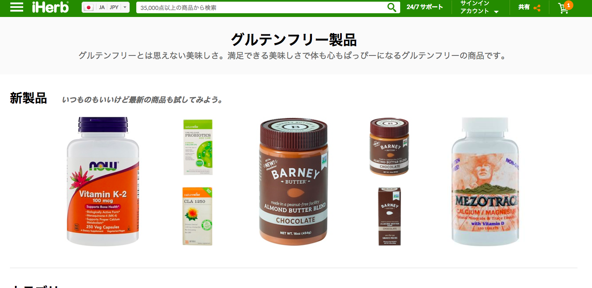Open the large Barney Butter Chocolate jar
The width and height of the screenshot is (592, 288).
click(294, 182)
